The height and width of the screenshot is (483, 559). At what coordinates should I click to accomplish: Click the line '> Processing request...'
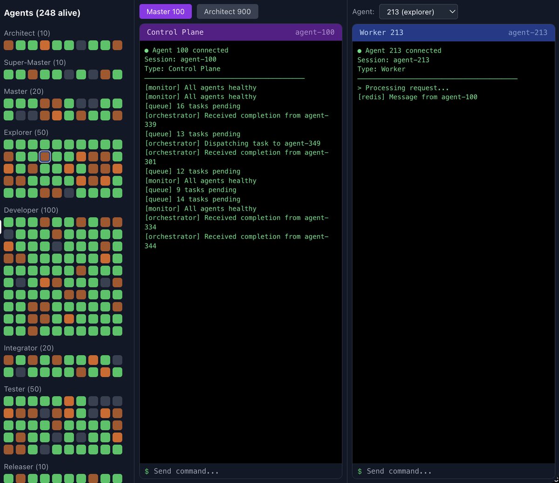click(x=403, y=88)
